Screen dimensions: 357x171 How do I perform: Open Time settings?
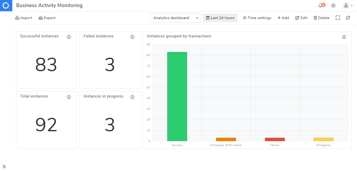(x=257, y=18)
